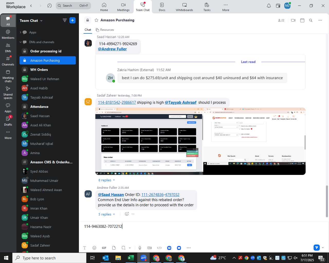
Task: Switch to the Resources tab
Action: pos(105,30)
